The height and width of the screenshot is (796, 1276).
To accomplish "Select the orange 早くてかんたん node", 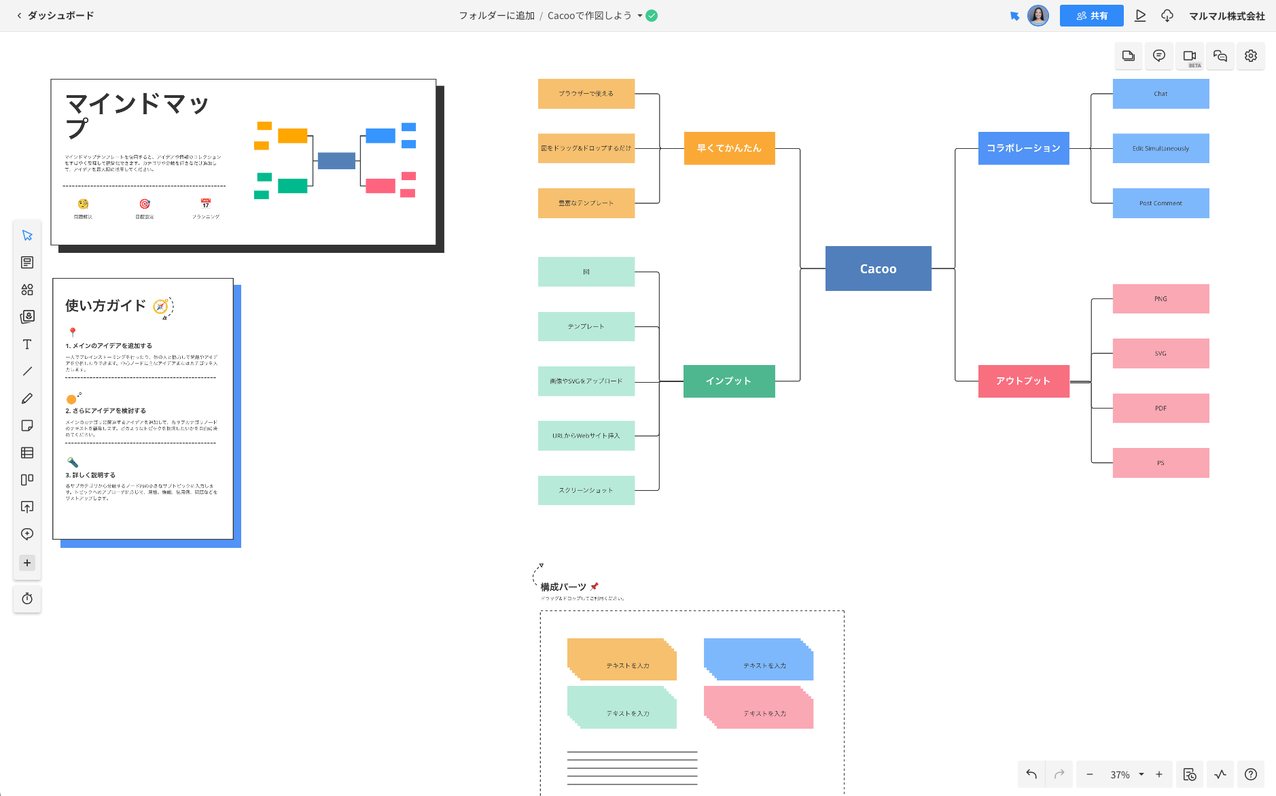I will [x=729, y=148].
